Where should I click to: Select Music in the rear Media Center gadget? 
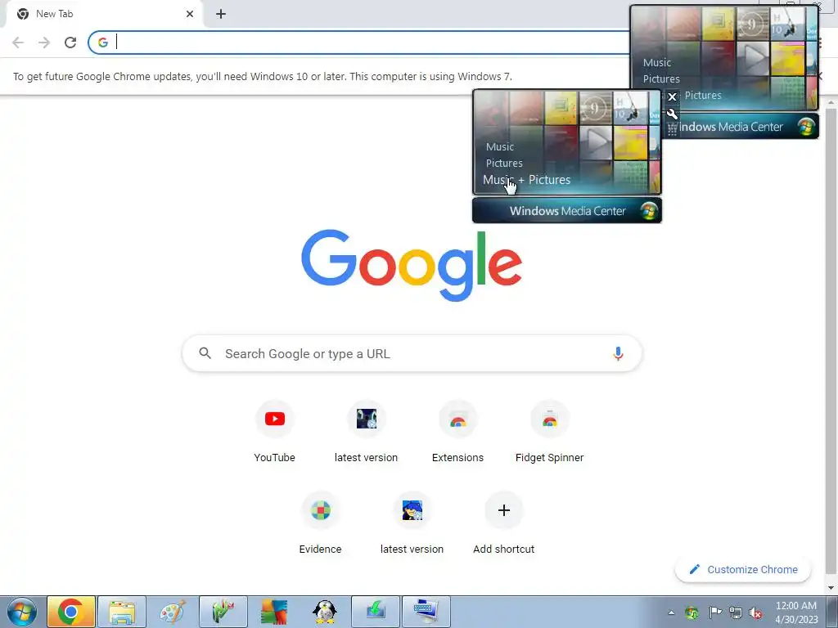coord(657,63)
